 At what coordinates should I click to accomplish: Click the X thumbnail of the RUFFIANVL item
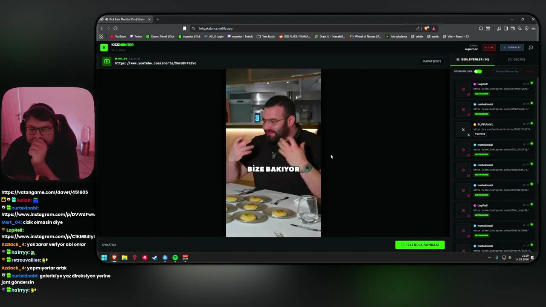tap(463, 130)
